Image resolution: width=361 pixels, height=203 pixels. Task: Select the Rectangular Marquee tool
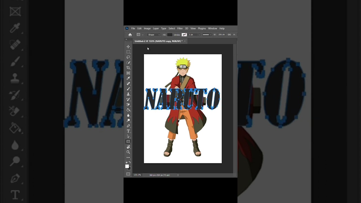click(128, 52)
